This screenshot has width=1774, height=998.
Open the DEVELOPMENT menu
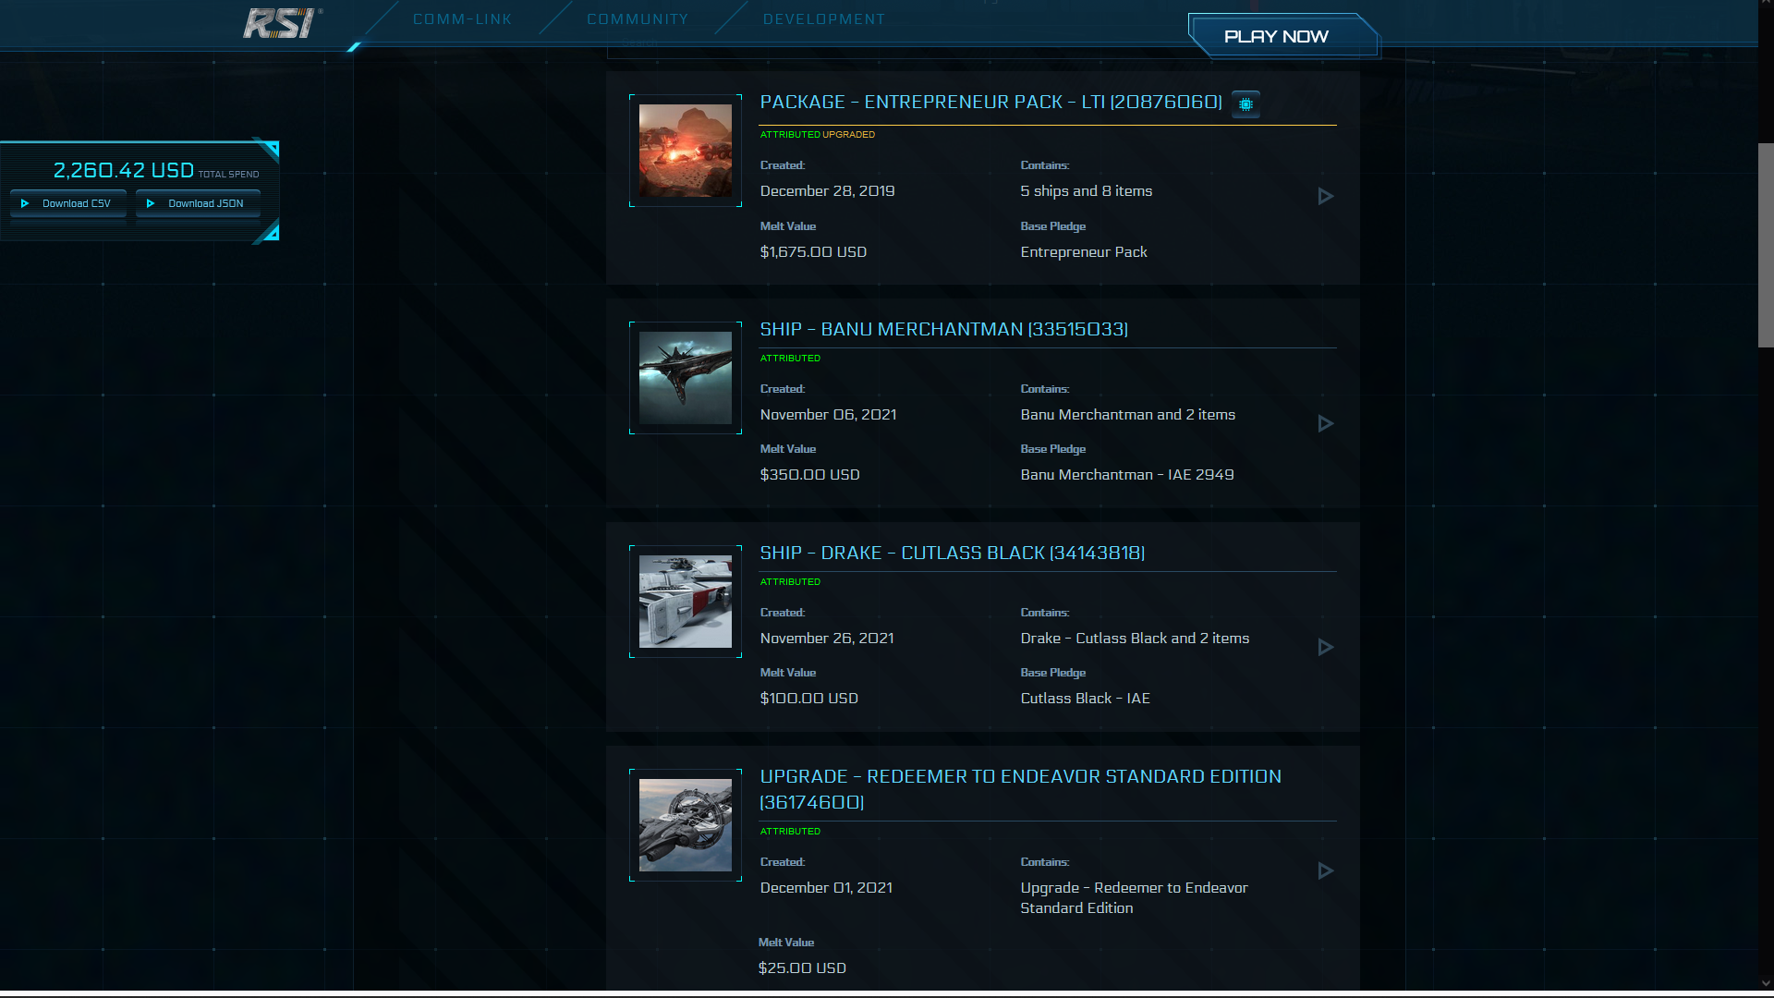point(824,19)
